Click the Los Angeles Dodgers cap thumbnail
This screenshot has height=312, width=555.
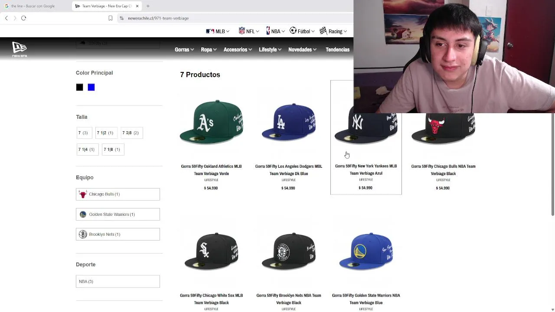coord(288,122)
